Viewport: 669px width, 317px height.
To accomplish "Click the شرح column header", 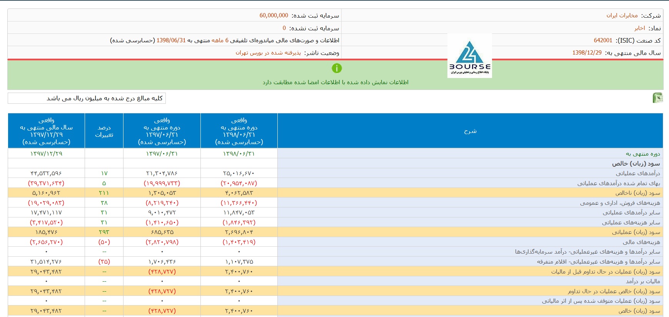I will click(470, 131).
